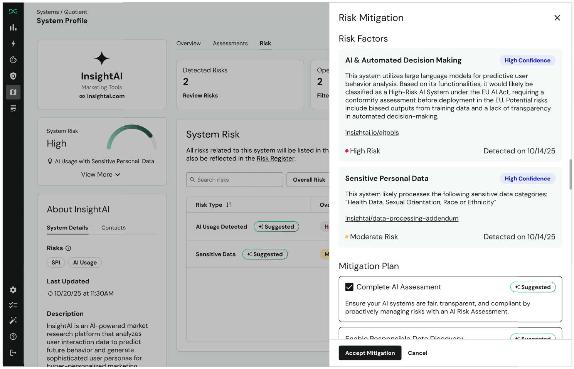
Task: Open the help question mark icon
Action: pyautogui.click(x=13, y=337)
